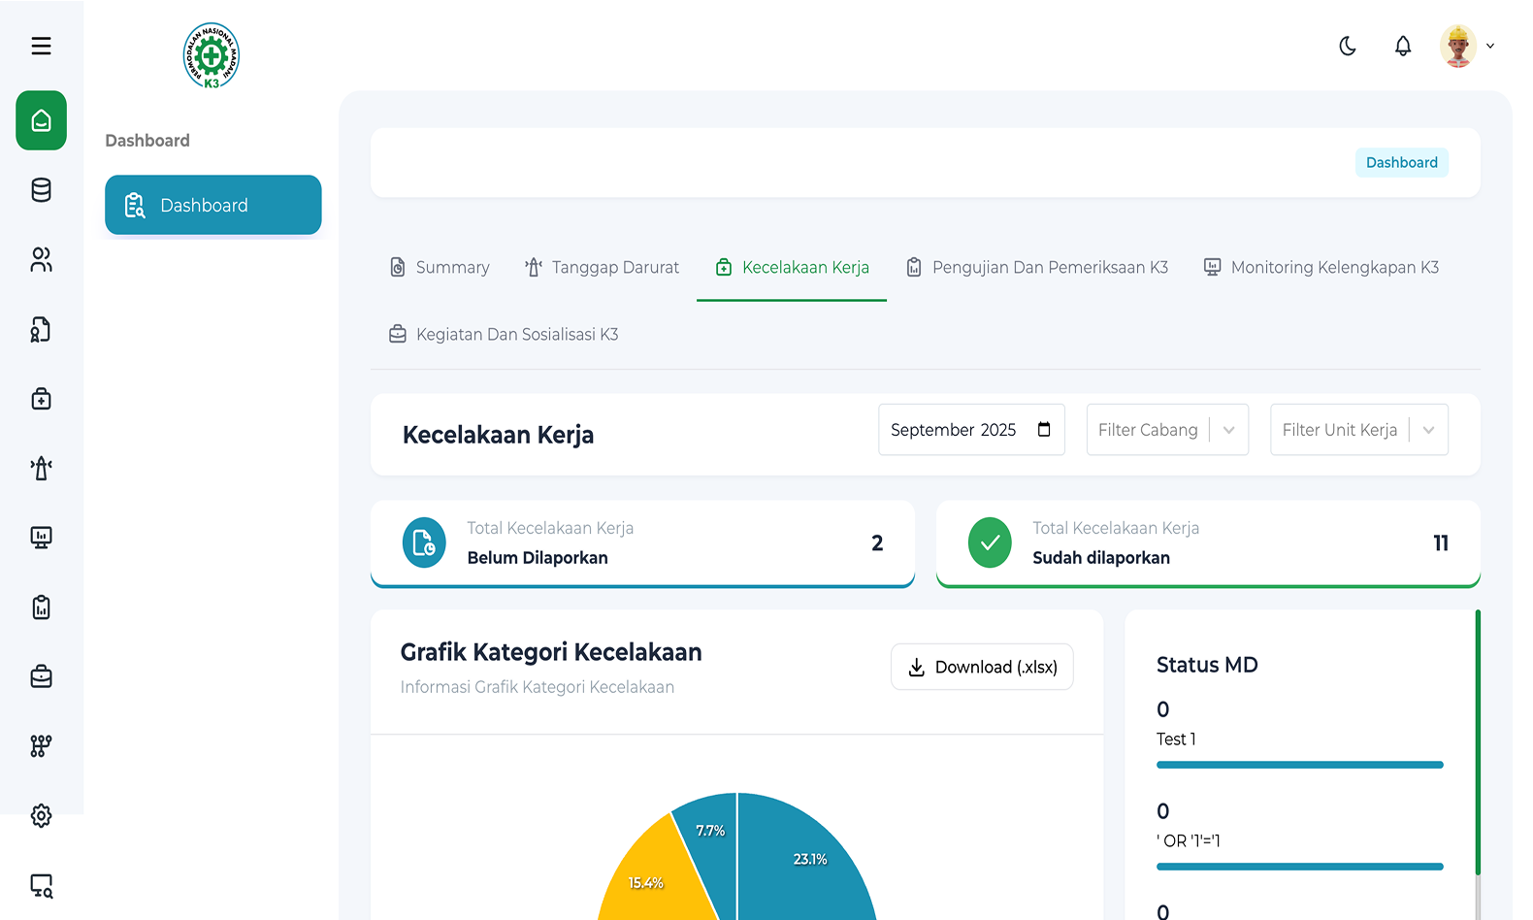Open the hamburger menu in sidebar
This screenshot has height=920, width=1533.
click(x=41, y=46)
